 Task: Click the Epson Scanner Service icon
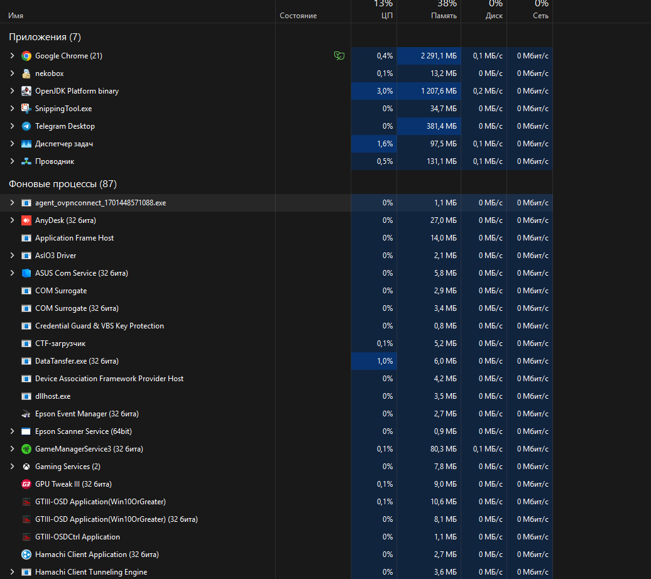pyautogui.click(x=26, y=431)
